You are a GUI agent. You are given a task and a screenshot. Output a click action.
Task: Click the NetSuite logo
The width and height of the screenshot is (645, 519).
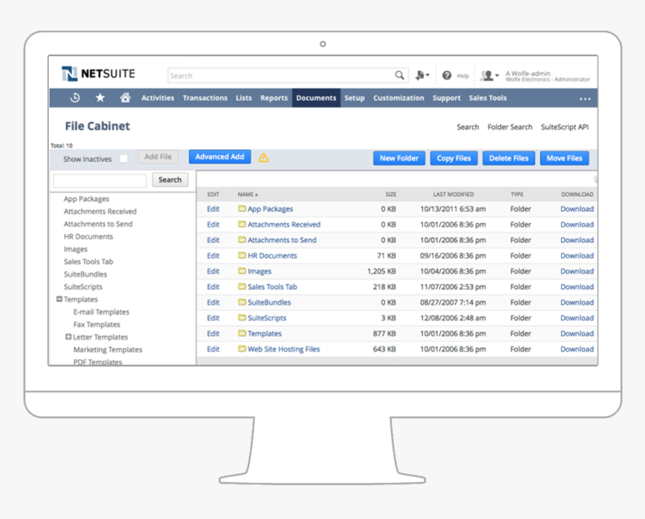pos(98,74)
